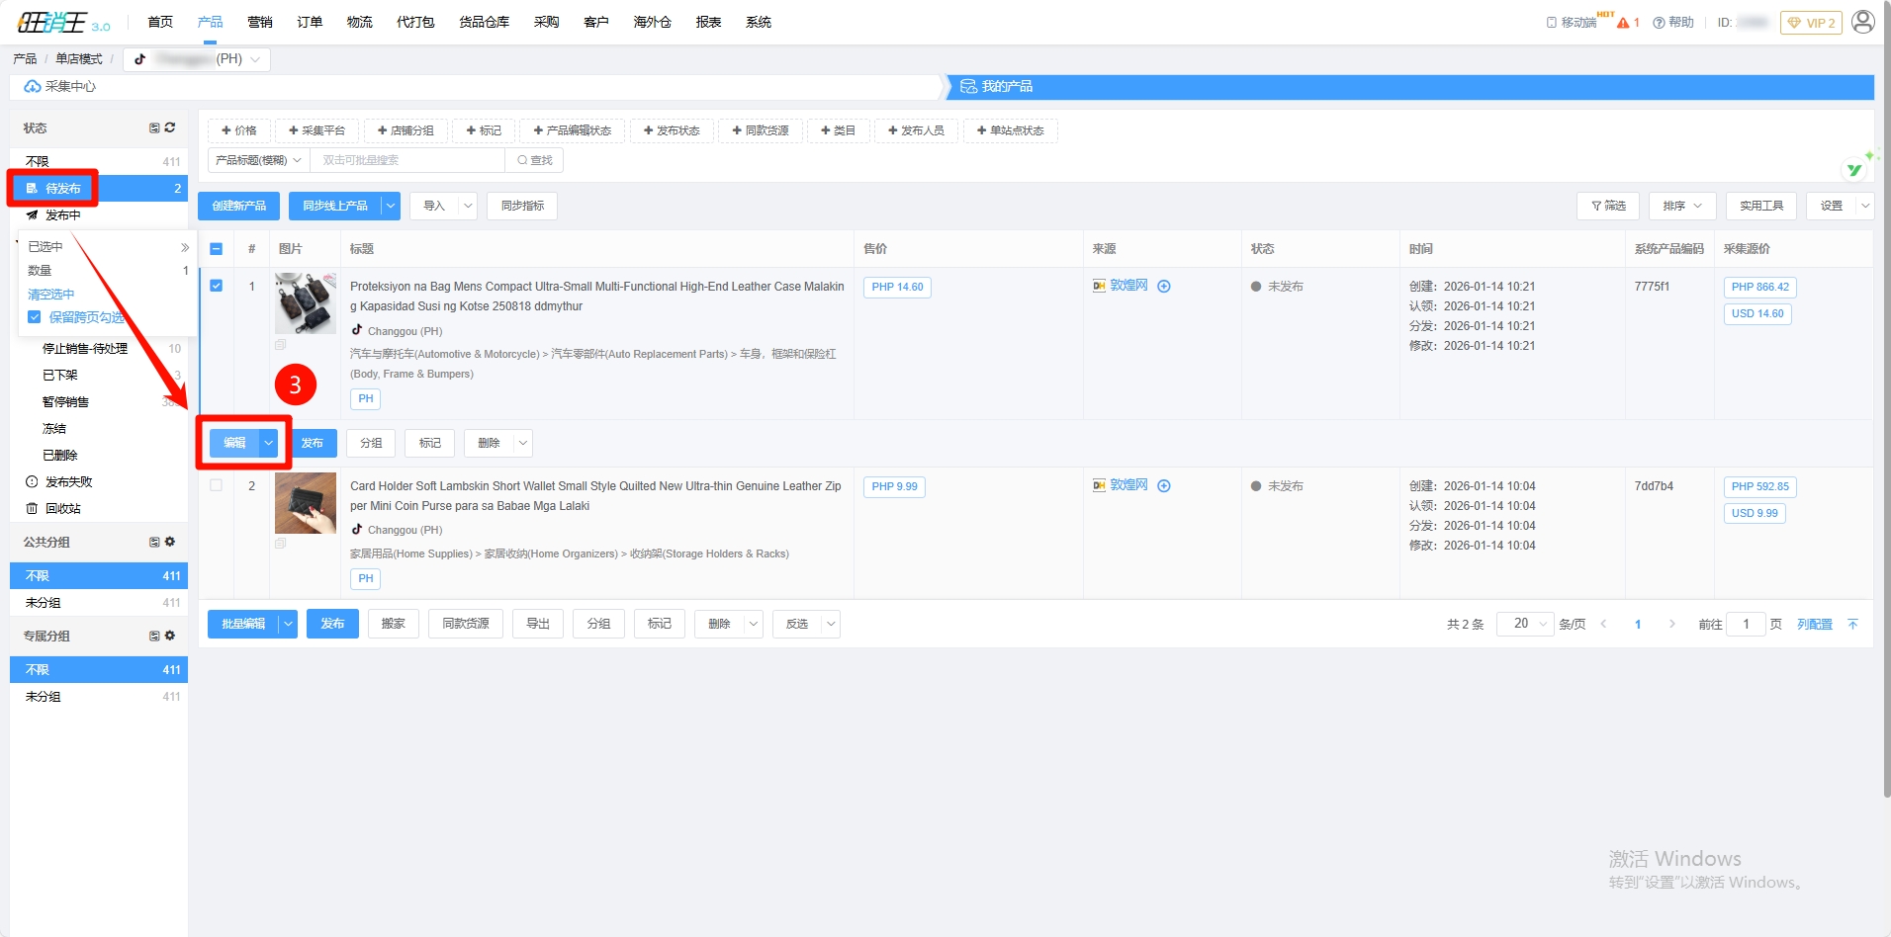Click the user avatar icon
This screenshot has height=937, width=1891.
click(1862, 22)
